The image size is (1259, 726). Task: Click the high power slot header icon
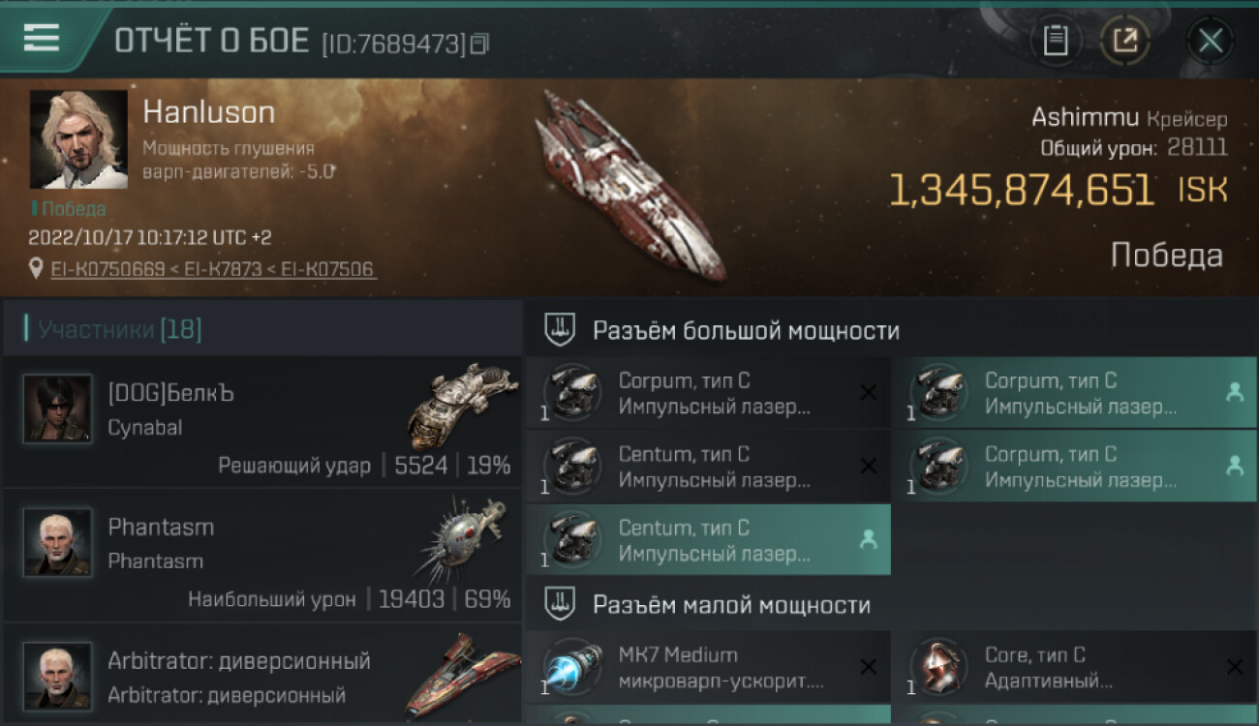click(x=561, y=330)
